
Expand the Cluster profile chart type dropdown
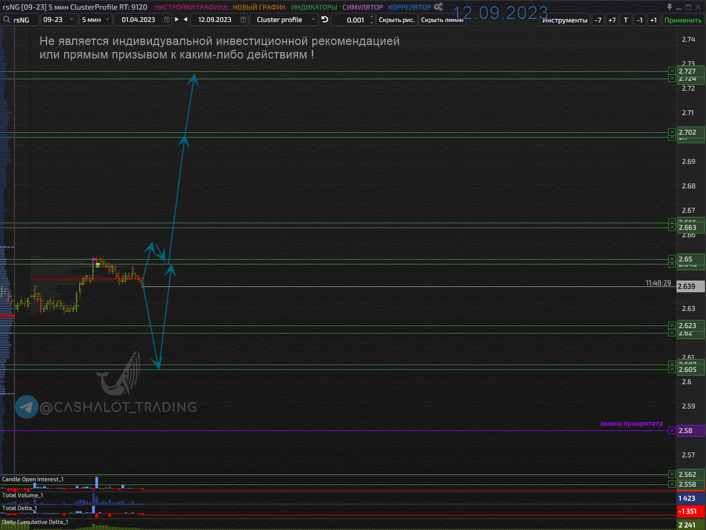point(313,20)
